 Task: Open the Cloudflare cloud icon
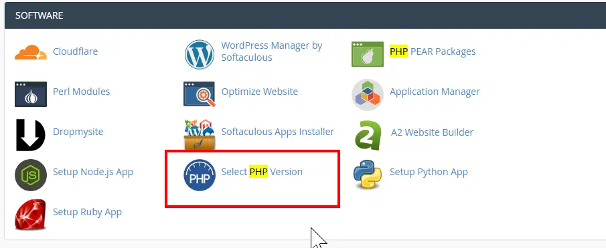(x=31, y=52)
